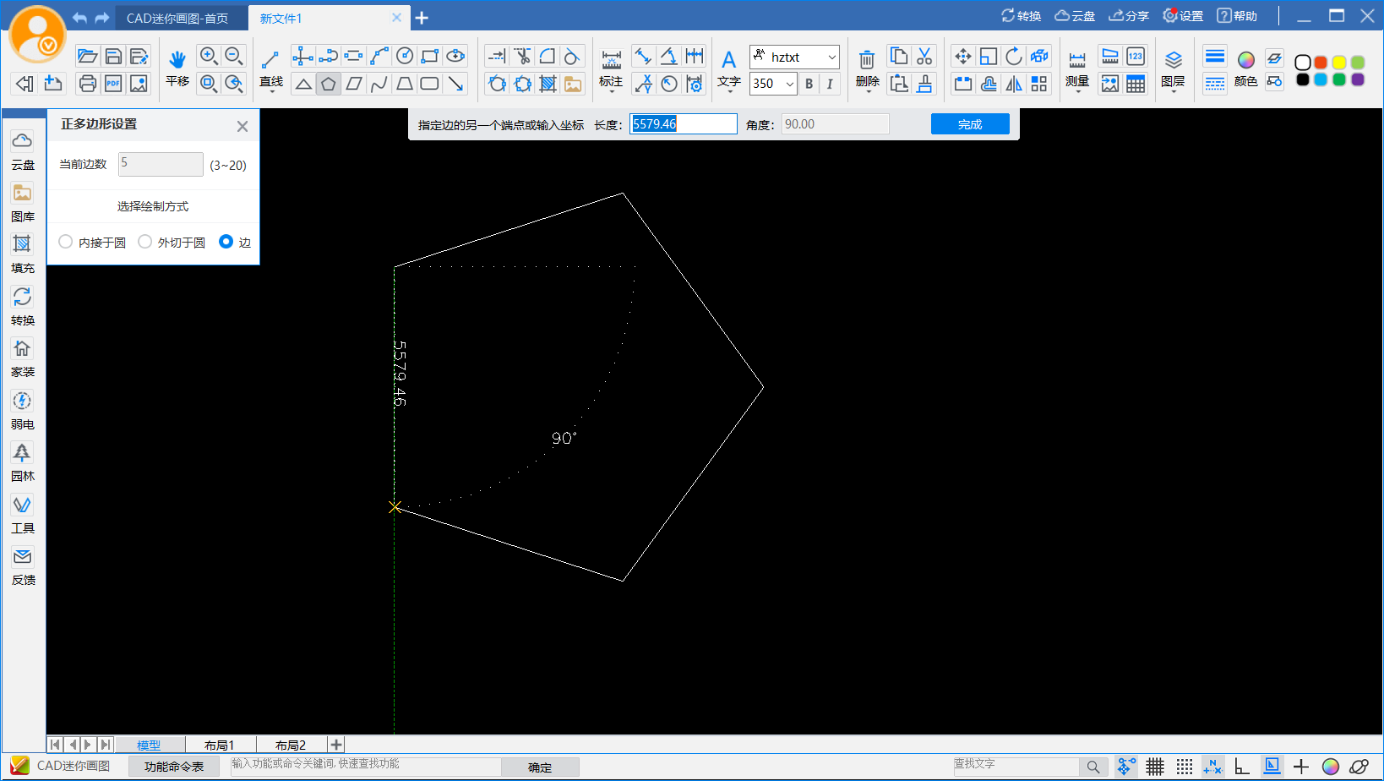Click the trash delete (删除) icon
Screen dimensions: 1384x781
tap(867, 60)
